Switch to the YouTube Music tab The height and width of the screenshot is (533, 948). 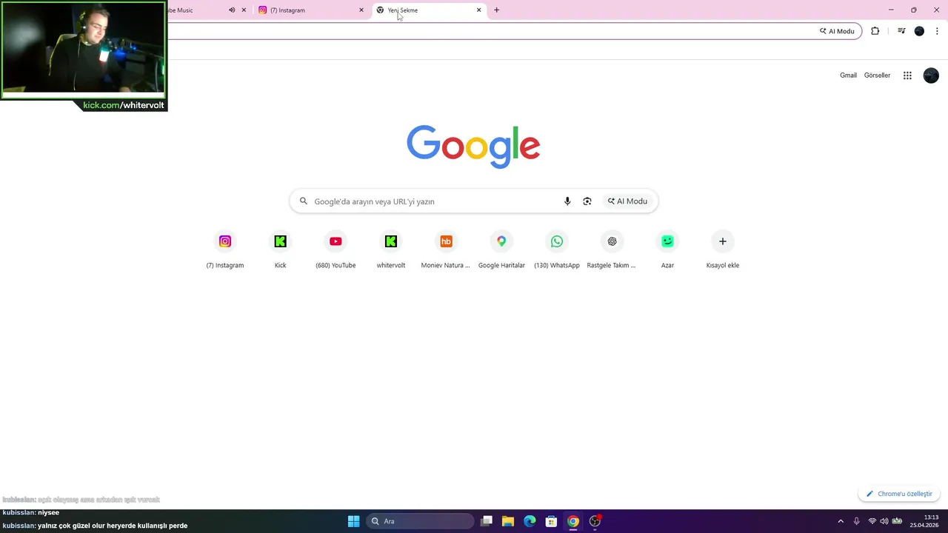(x=196, y=10)
